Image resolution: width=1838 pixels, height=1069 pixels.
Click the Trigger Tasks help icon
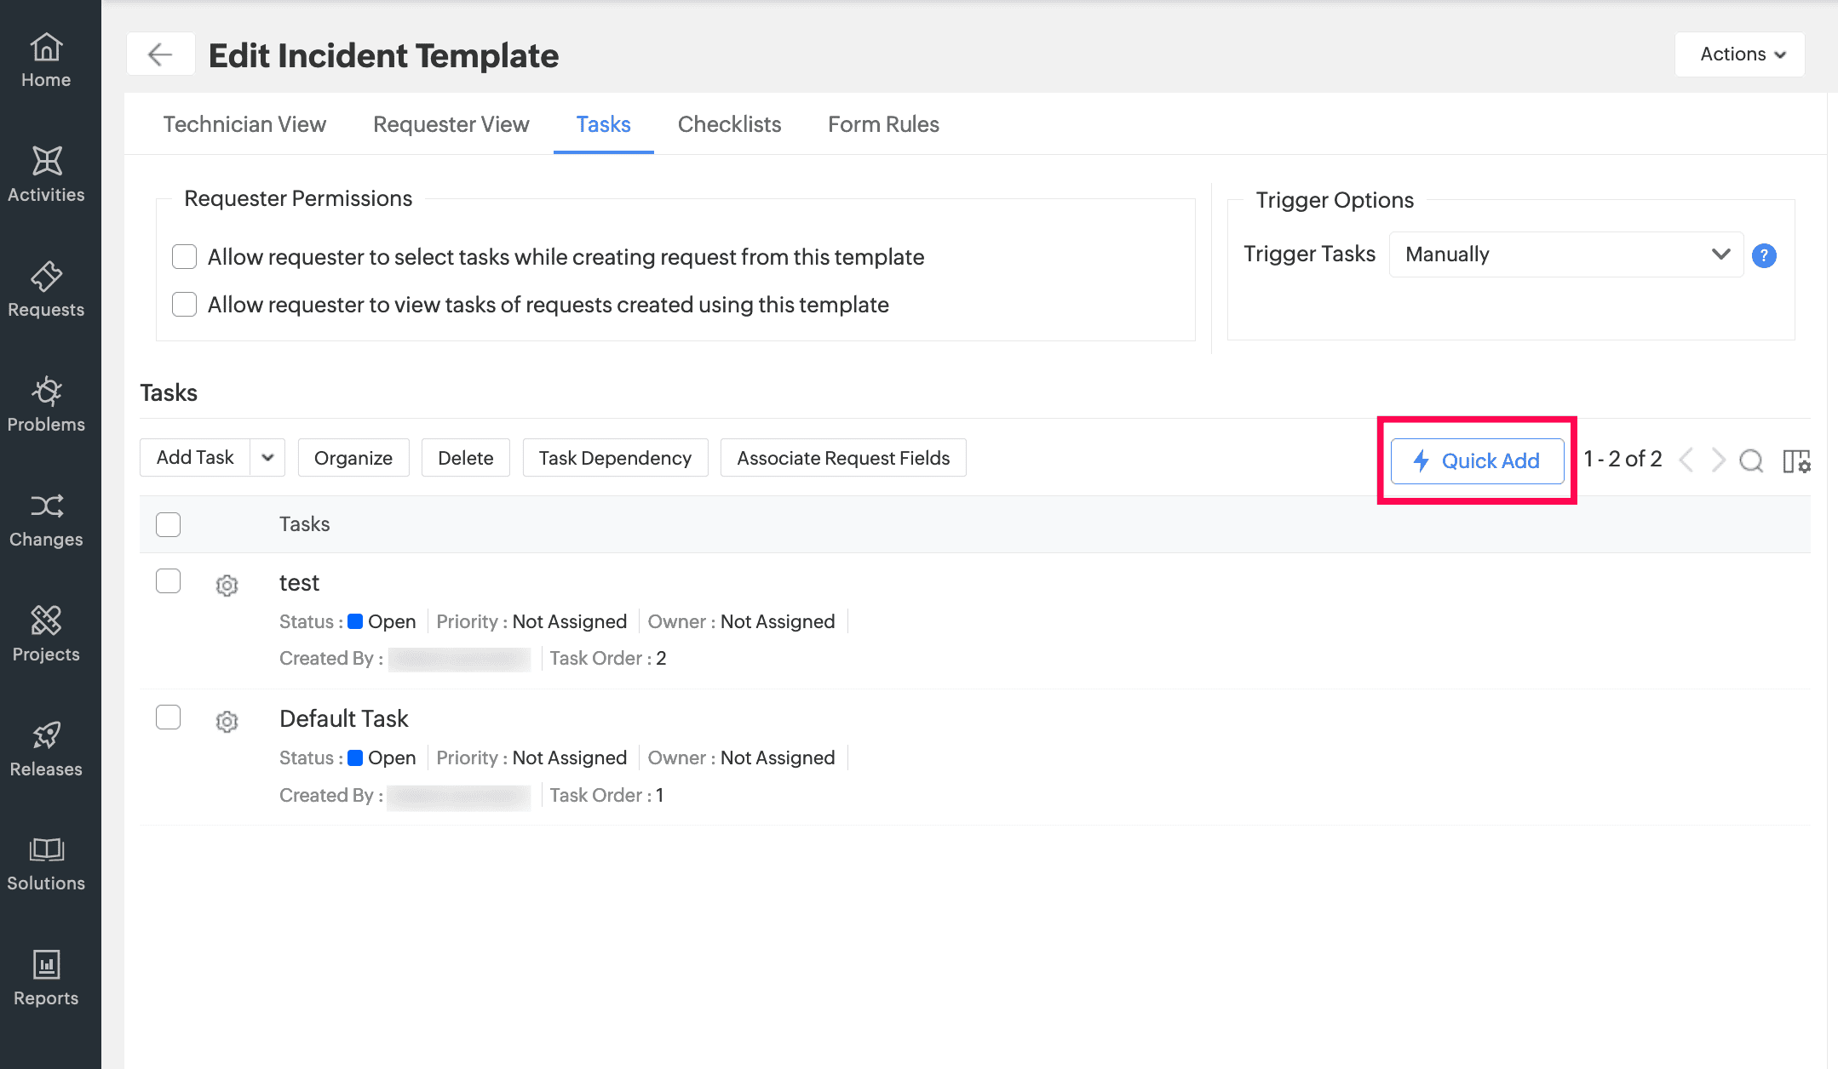pyautogui.click(x=1764, y=255)
